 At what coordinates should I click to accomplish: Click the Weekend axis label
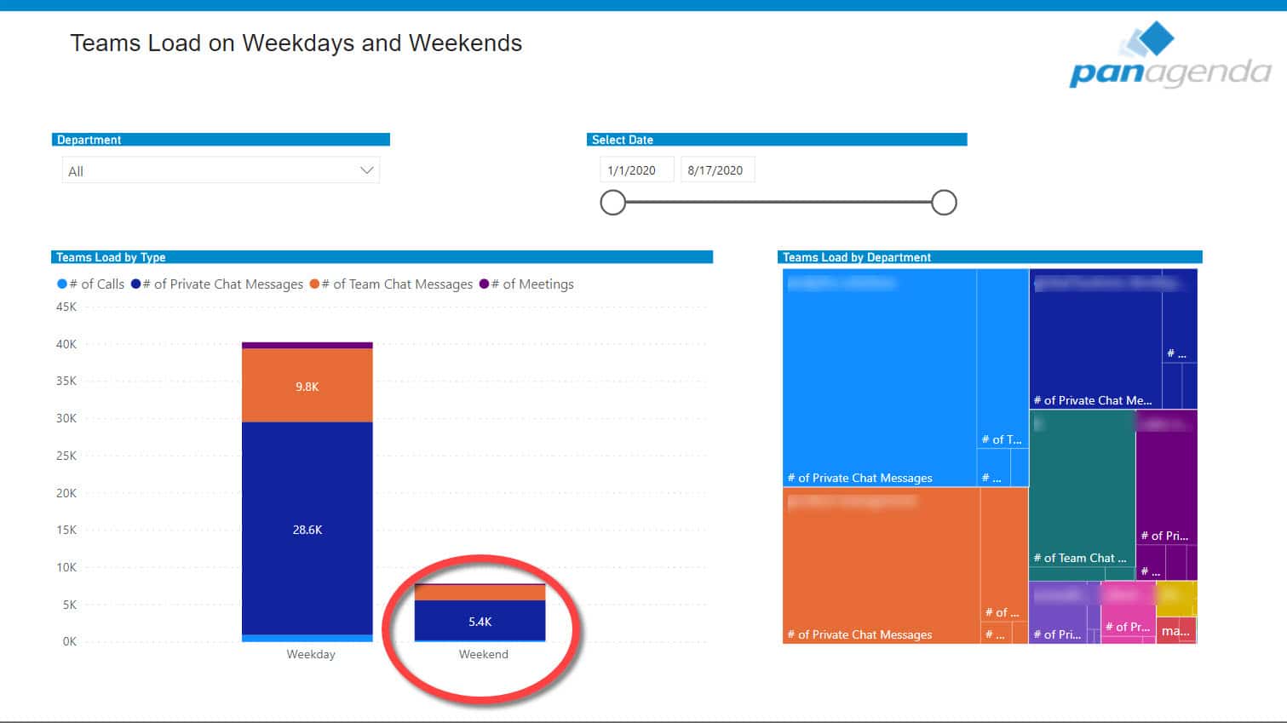(483, 654)
